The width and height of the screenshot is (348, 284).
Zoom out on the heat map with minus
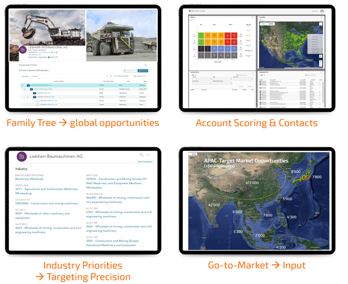click(321, 65)
